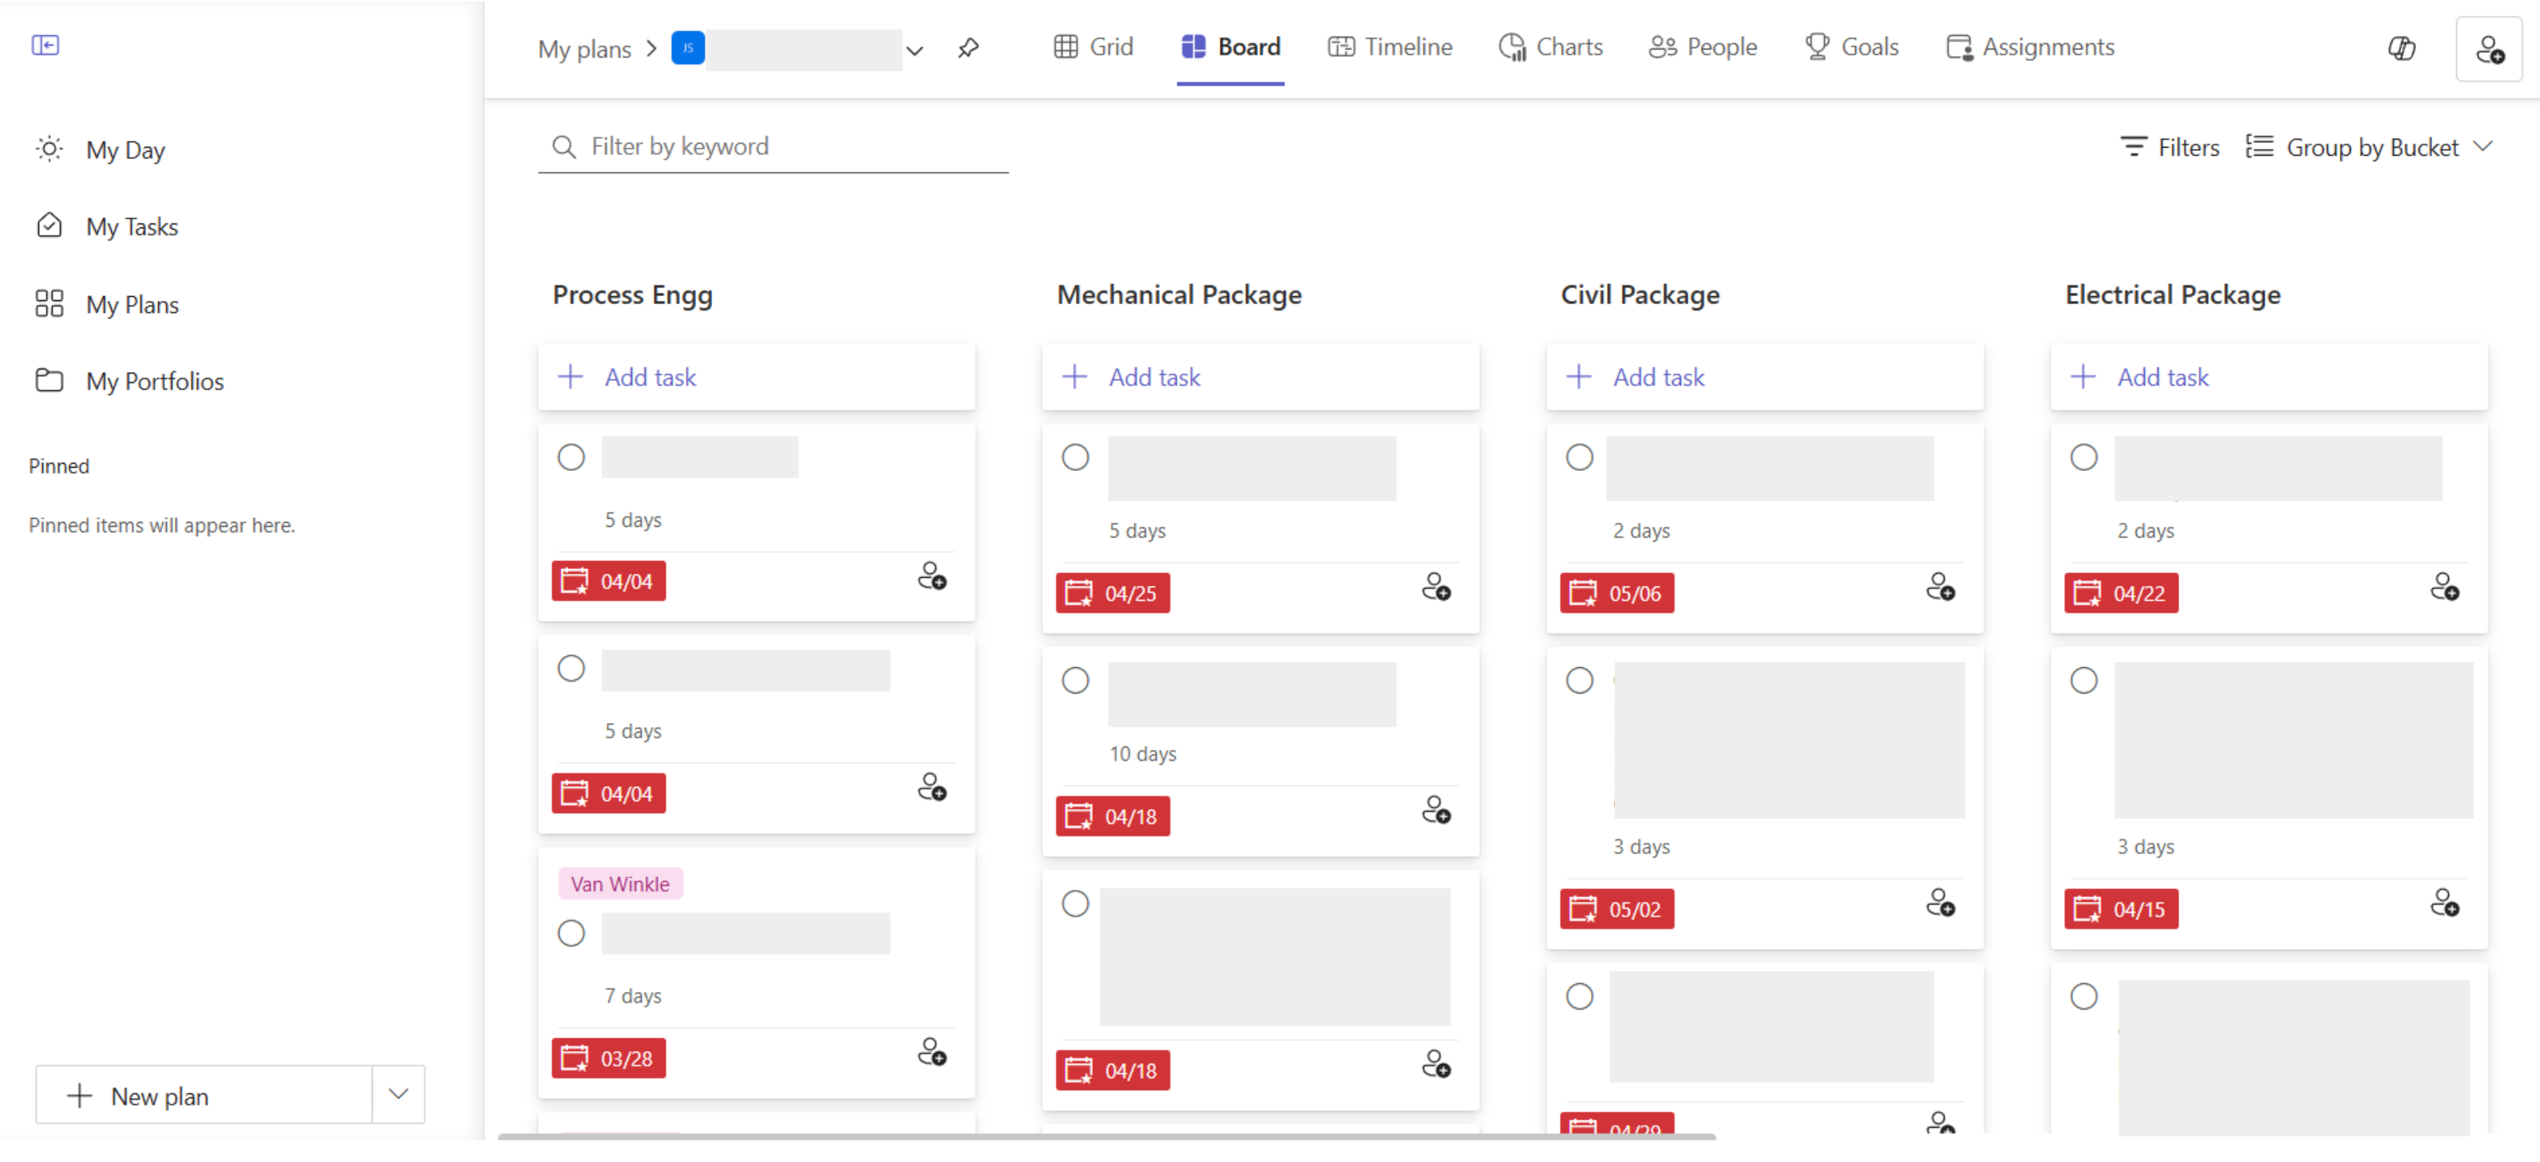Add task to Mechanical Package bucket
The width and height of the screenshot is (2540, 1162).
point(1260,377)
